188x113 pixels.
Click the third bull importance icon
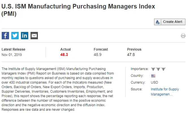click(163, 69)
